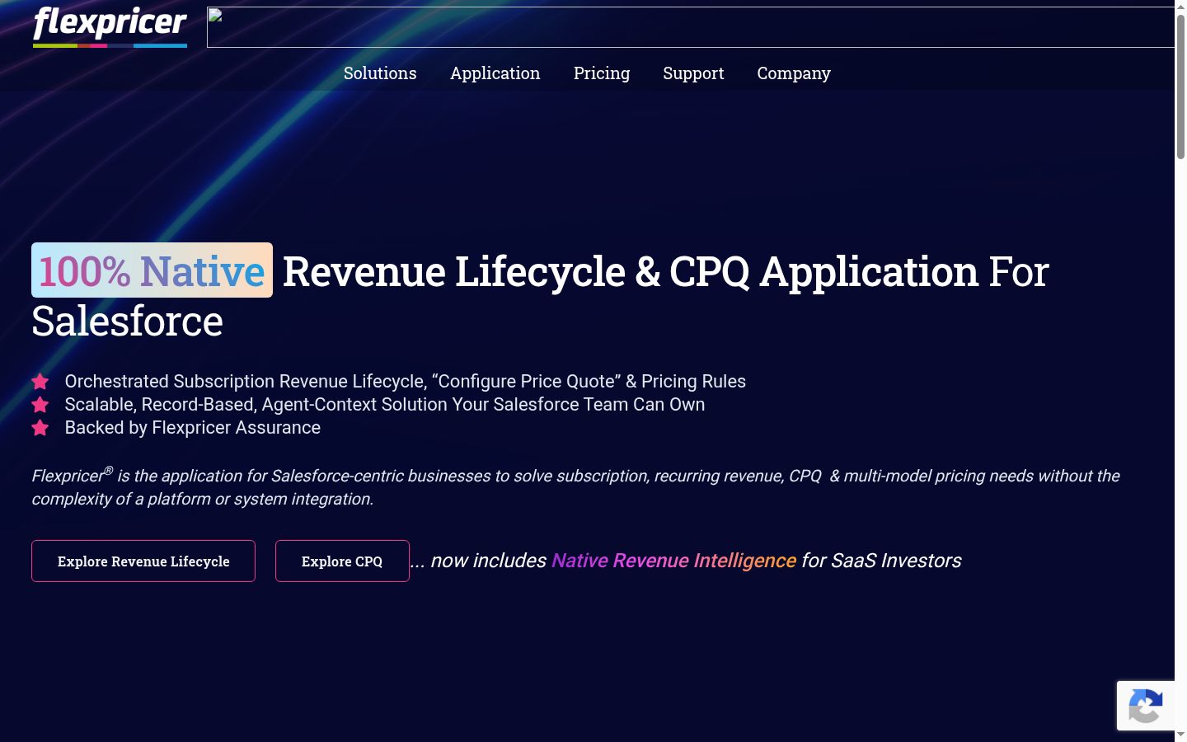The height and width of the screenshot is (742, 1187).
Task: Open the Application menu
Action: pos(495,73)
